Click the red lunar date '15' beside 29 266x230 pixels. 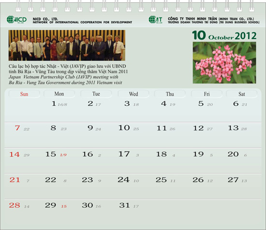[64, 206]
